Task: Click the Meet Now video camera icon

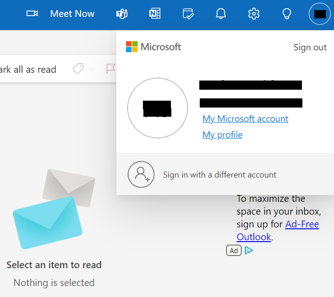Action: pyautogui.click(x=32, y=14)
